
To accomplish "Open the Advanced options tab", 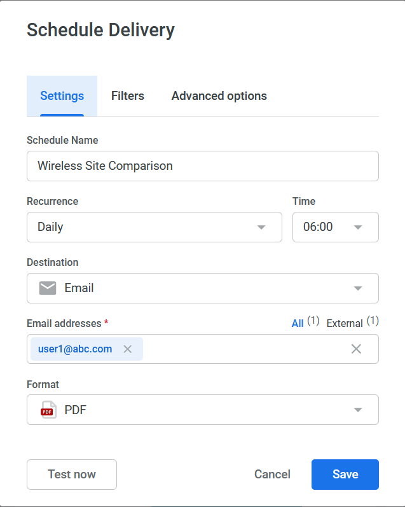I will point(219,96).
